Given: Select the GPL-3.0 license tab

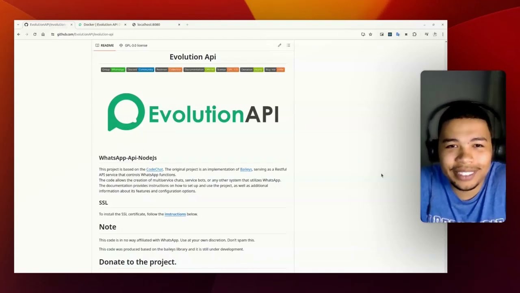Looking at the screenshot, I should point(133,45).
